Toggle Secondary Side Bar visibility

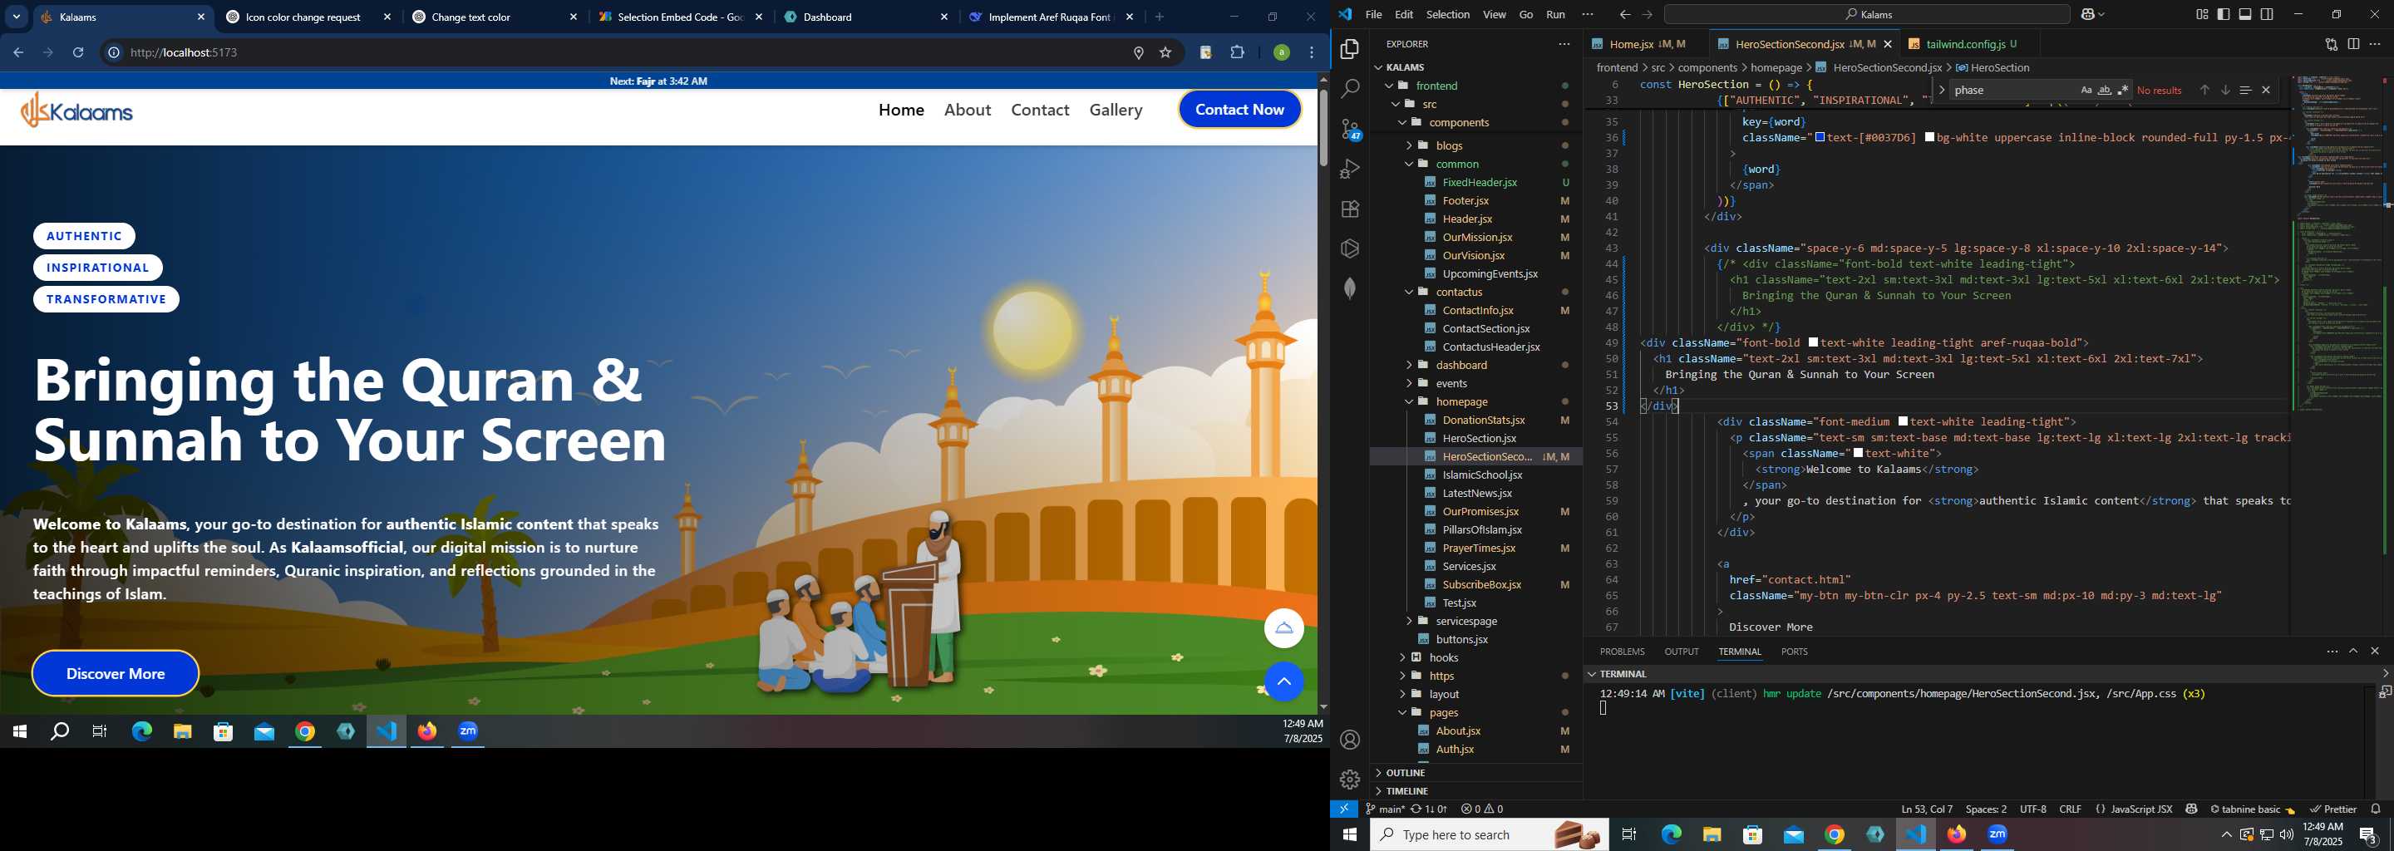[x=2268, y=15]
